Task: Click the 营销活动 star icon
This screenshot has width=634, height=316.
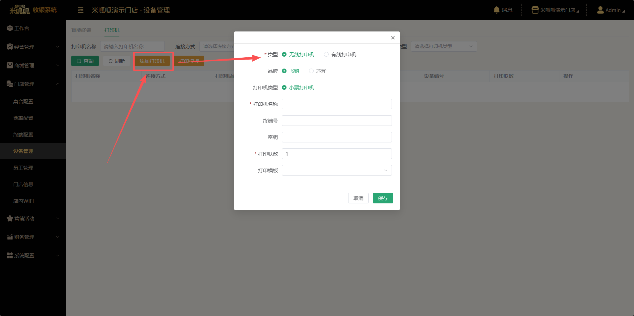Action: 10,219
